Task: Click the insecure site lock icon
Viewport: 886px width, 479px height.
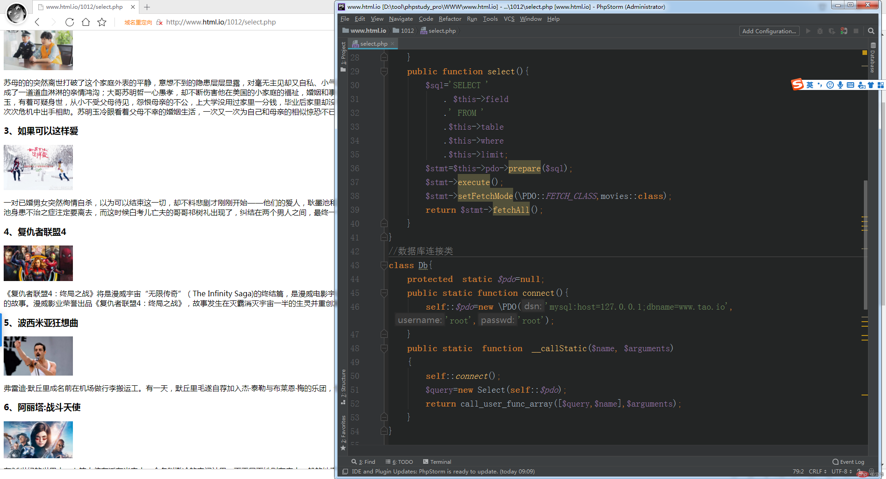Action: point(160,22)
